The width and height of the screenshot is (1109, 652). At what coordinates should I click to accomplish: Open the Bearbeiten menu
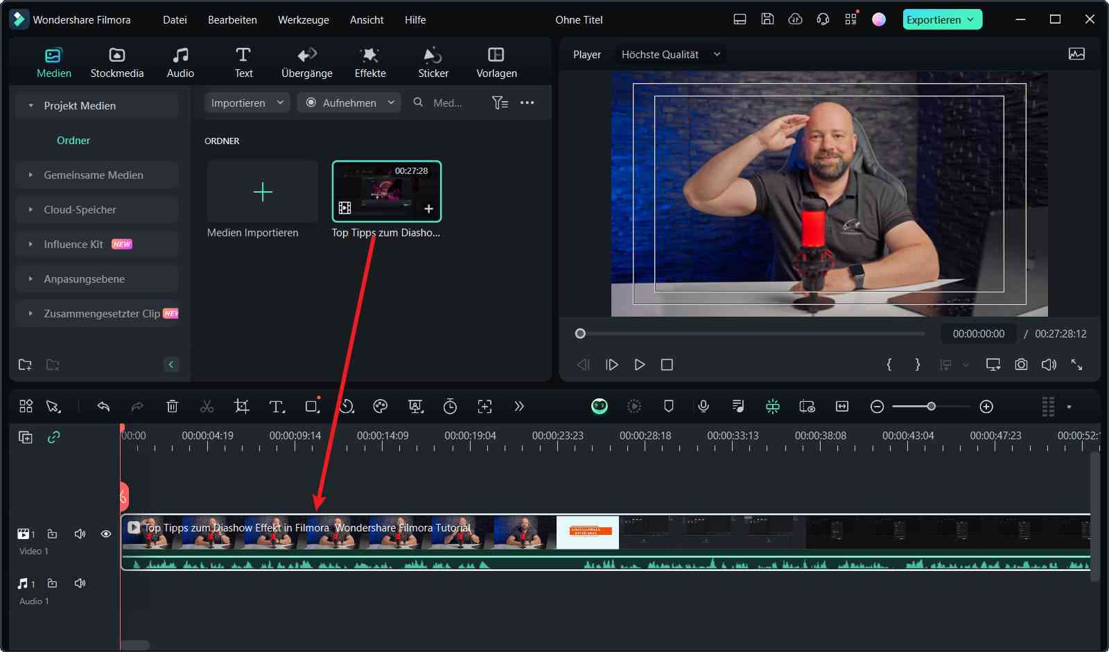[232, 19]
